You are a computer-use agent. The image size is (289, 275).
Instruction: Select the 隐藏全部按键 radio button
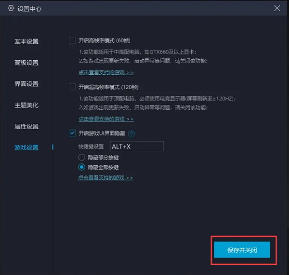[x=81, y=167]
